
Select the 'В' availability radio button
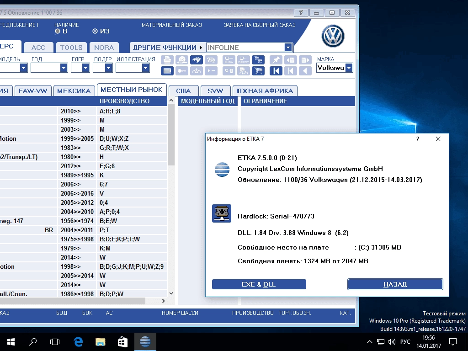[58, 31]
